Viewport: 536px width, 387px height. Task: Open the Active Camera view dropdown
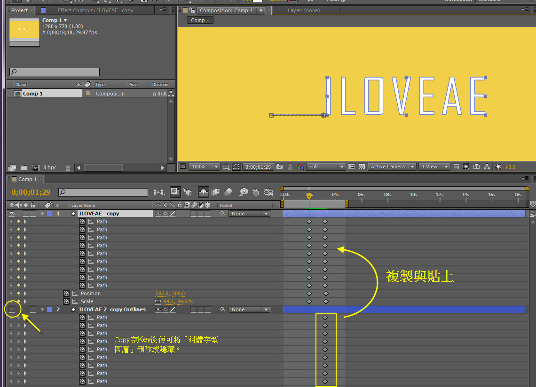point(392,167)
